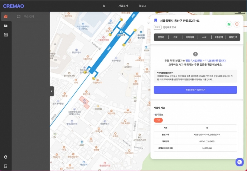The height and width of the screenshot is (171, 247).
Task: Click the CREMAO logo
Action: tap(13, 6)
